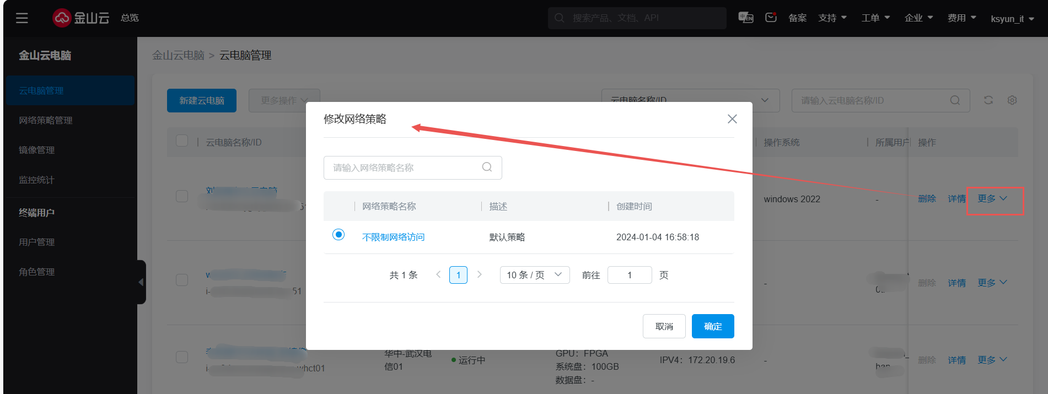Switch language via the EN icon
The width and height of the screenshot is (1048, 394).
pyautogui.click(x=745, y=18)
